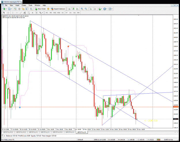
Task: Draw a vertical line tool
Action: pos(13,13)
